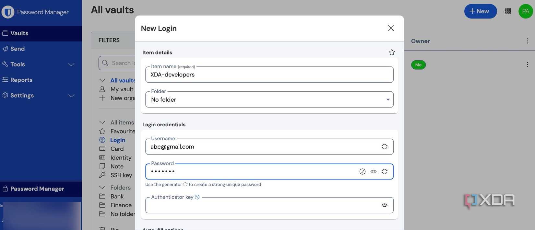Select the Card item type filter

[x=117, y=149]
